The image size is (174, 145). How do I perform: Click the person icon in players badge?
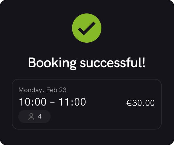coord(31,117)
